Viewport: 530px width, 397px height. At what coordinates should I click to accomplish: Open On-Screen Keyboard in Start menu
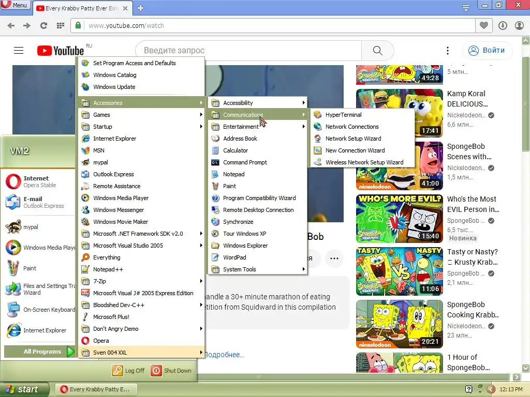[40, 310]
